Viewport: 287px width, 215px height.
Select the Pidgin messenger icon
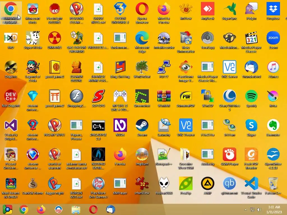point(251,9)
